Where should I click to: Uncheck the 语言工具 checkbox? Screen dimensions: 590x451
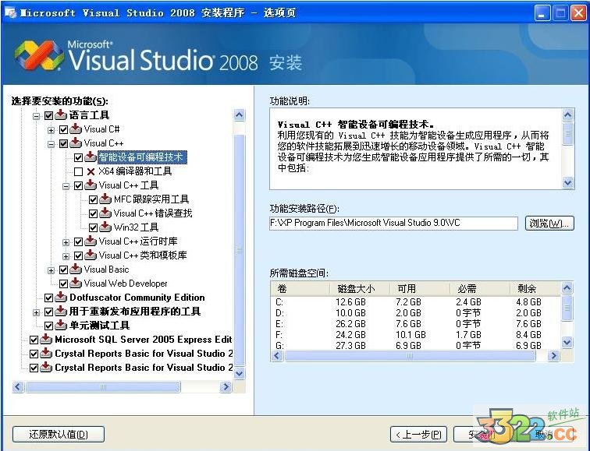coord(48,115)
